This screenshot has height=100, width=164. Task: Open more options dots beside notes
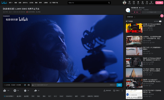(x=122, y=91)
